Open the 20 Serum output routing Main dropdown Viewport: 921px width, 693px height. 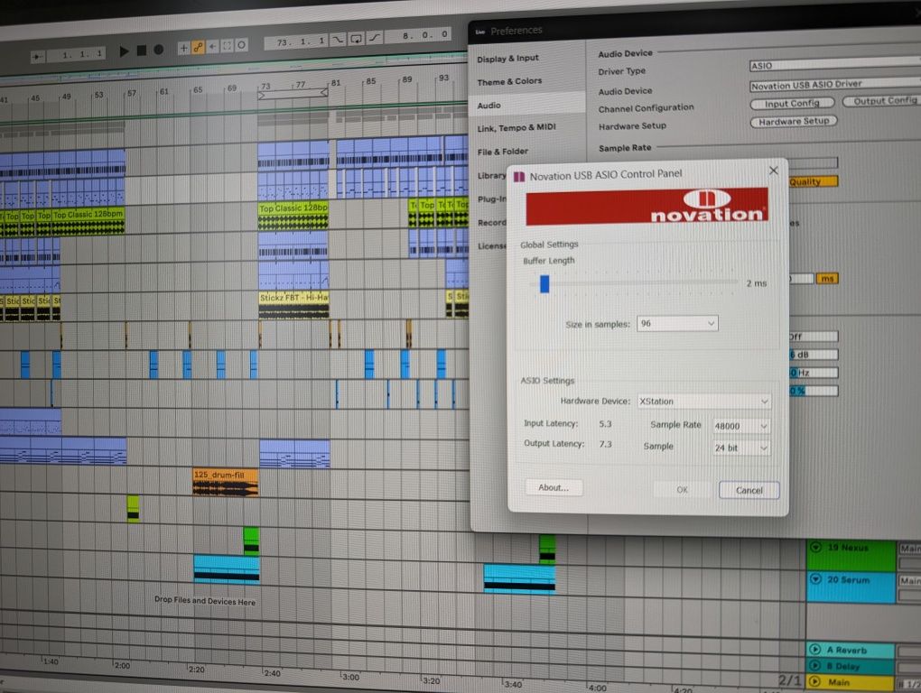tap(910, 580)
